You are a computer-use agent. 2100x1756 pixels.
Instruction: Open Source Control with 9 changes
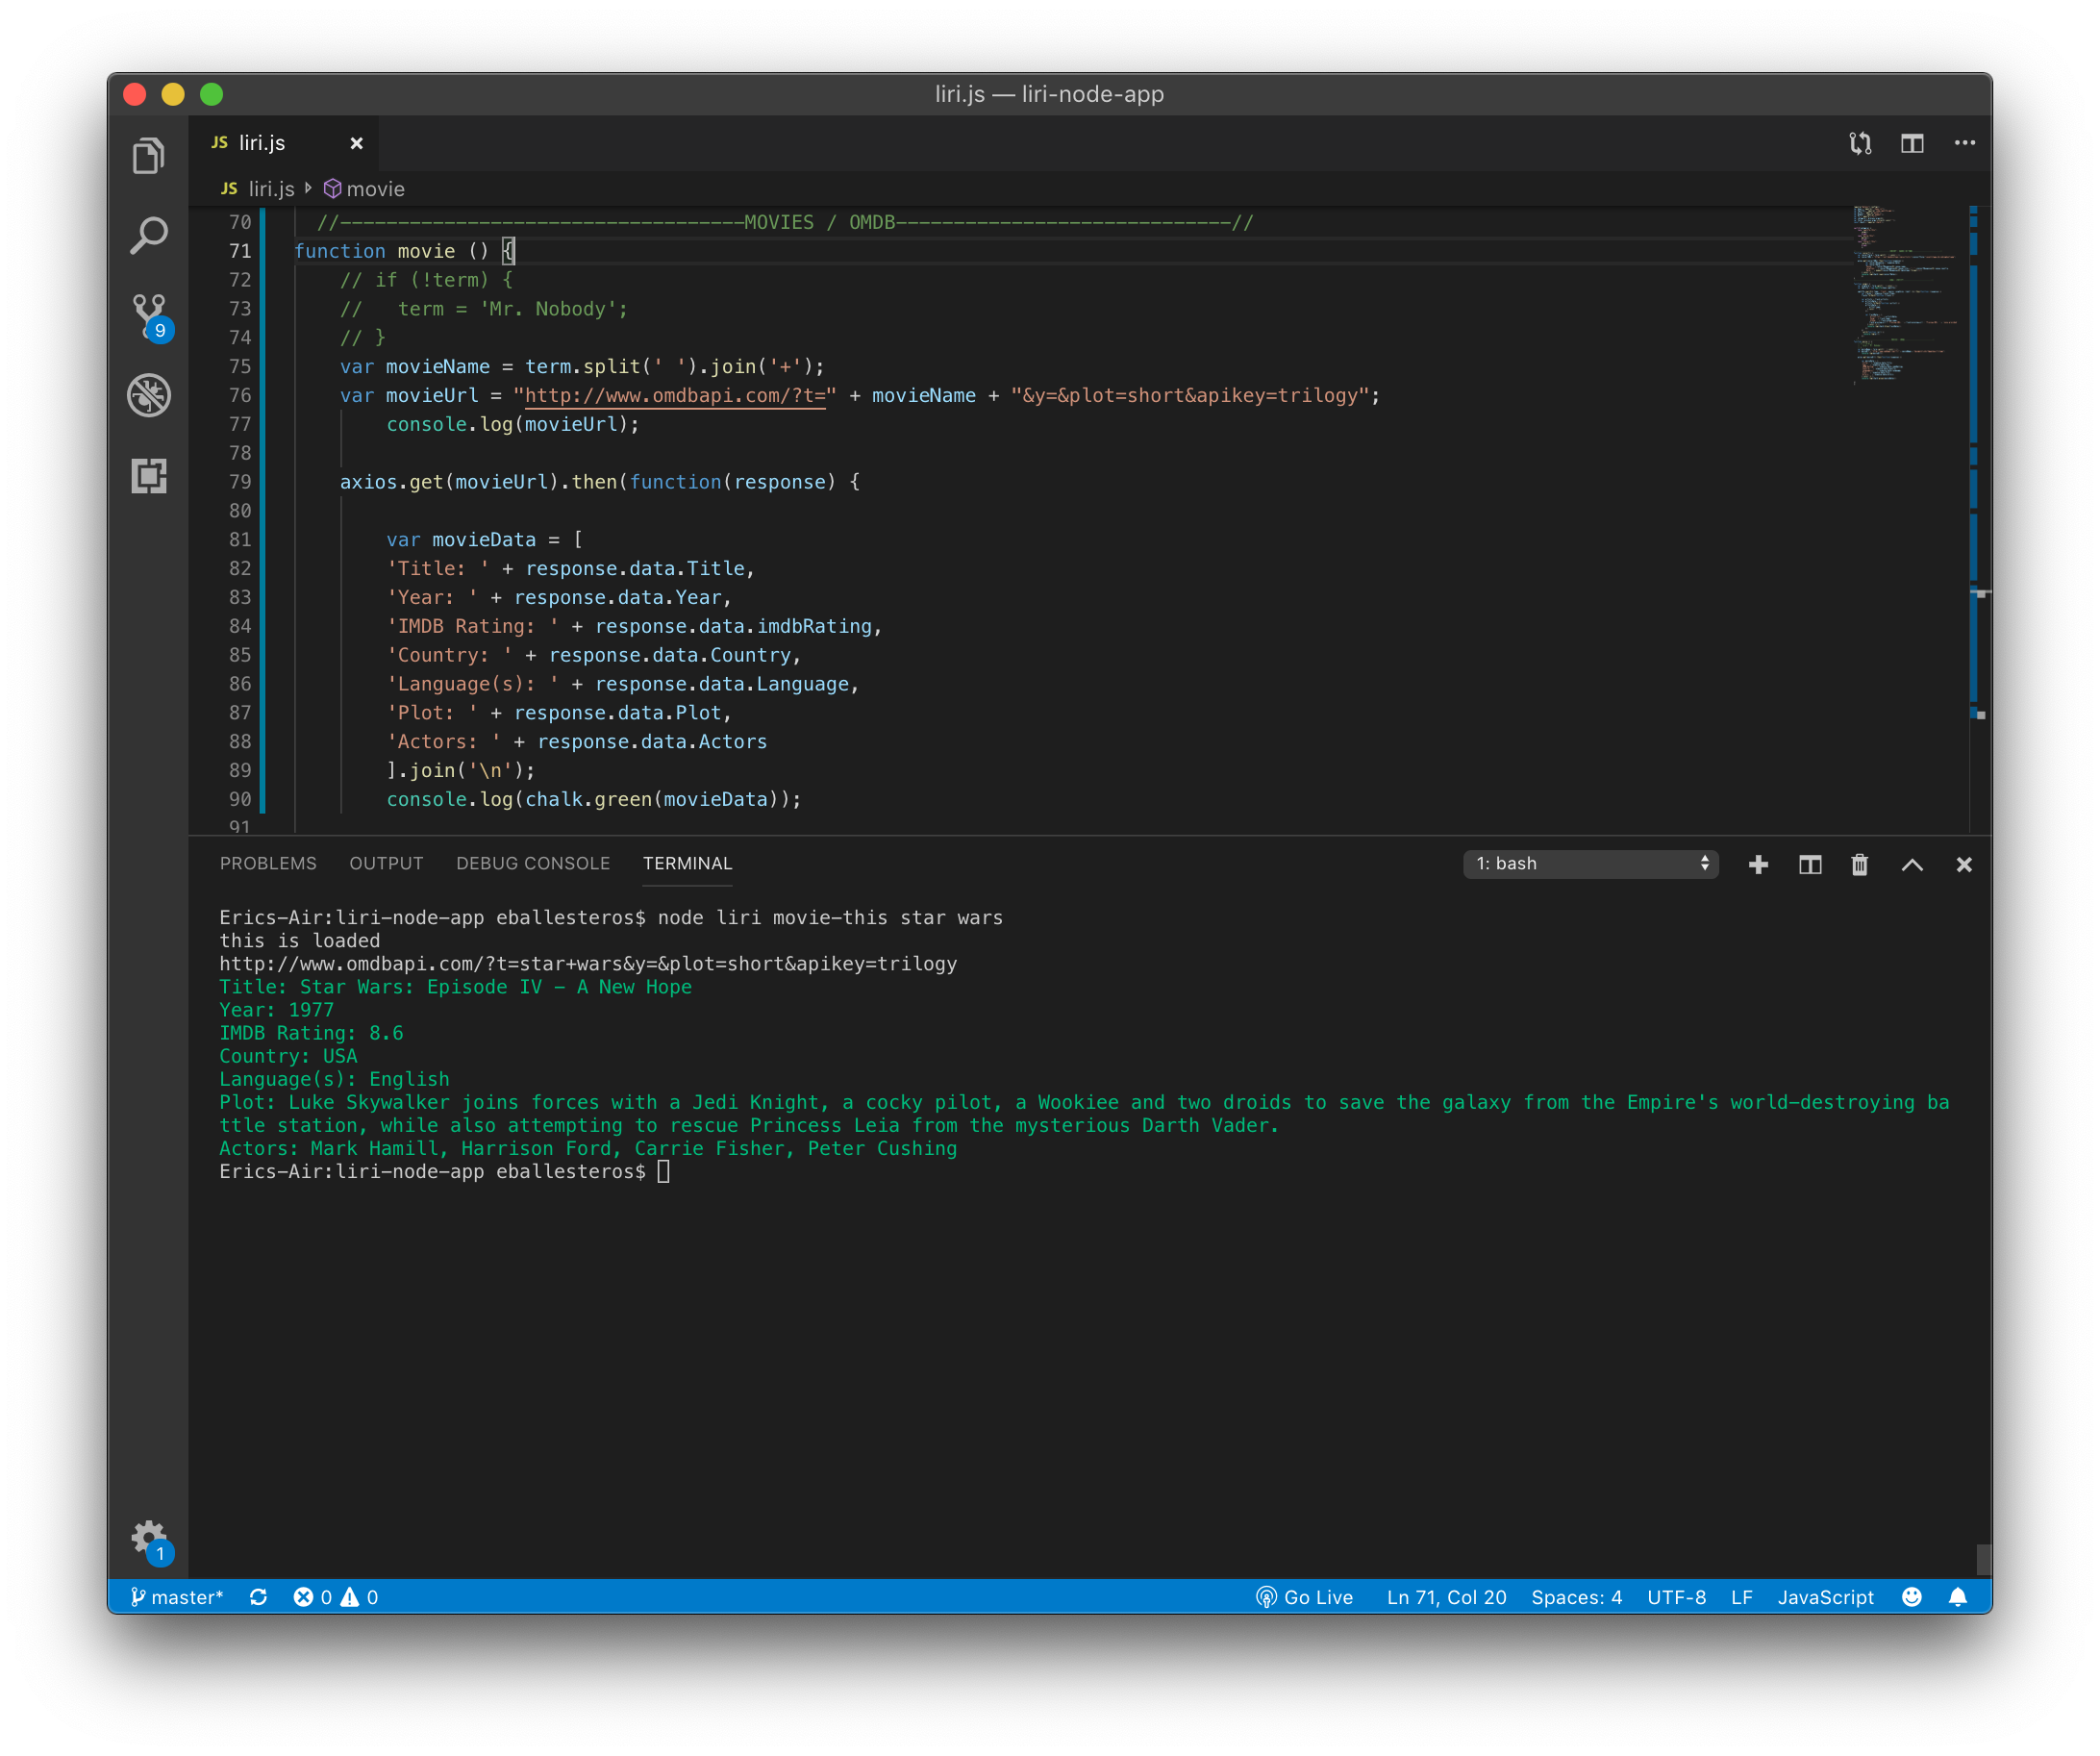pyautogui.click(x=150, y=315)
